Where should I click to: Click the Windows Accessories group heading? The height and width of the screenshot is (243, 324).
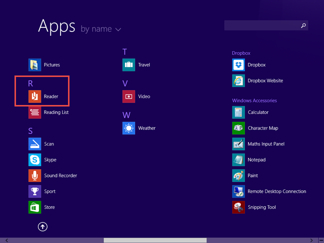[x=254, y=100]
